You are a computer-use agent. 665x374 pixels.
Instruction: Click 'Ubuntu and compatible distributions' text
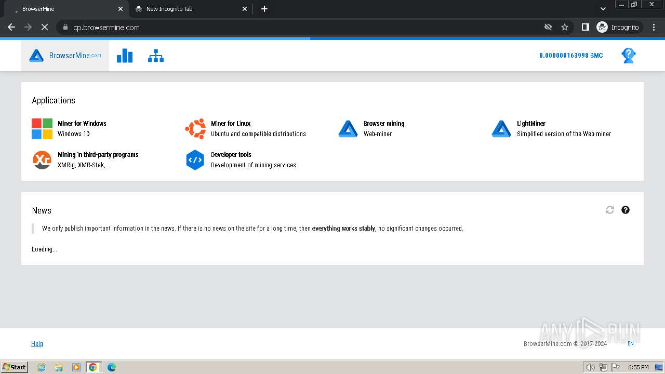[x=258, y=134]
